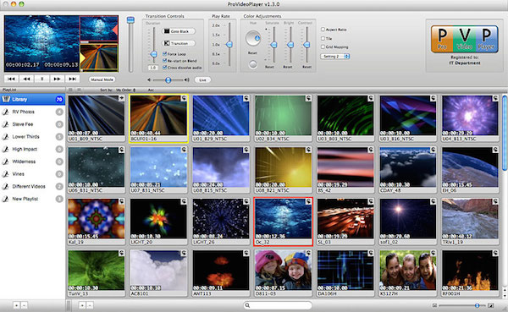This screenshot has height=312, width=508.
Task: Toggle the Asc sort direction
Action: point(151,90)
